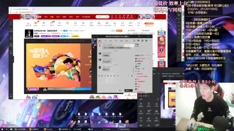This screenshot has height=131, width=234.
Task: Reload the Douyu page in Chrome
Action: (x=16, y=12)
